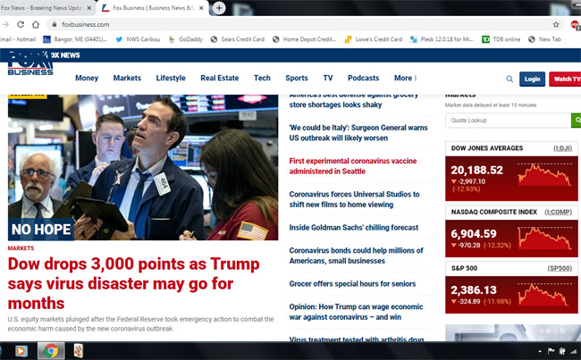Image resolution: width=581 pixels, height=360 pixels.
Task: Open GoDaddy bookmark
Action: 186,39
